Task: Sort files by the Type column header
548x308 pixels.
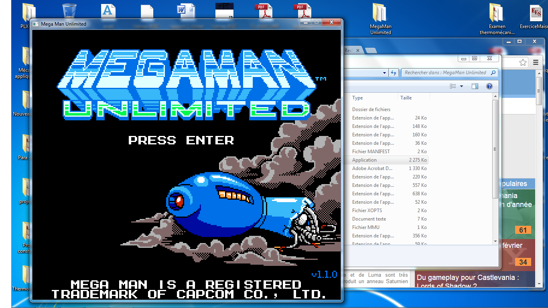Action: 374,97
